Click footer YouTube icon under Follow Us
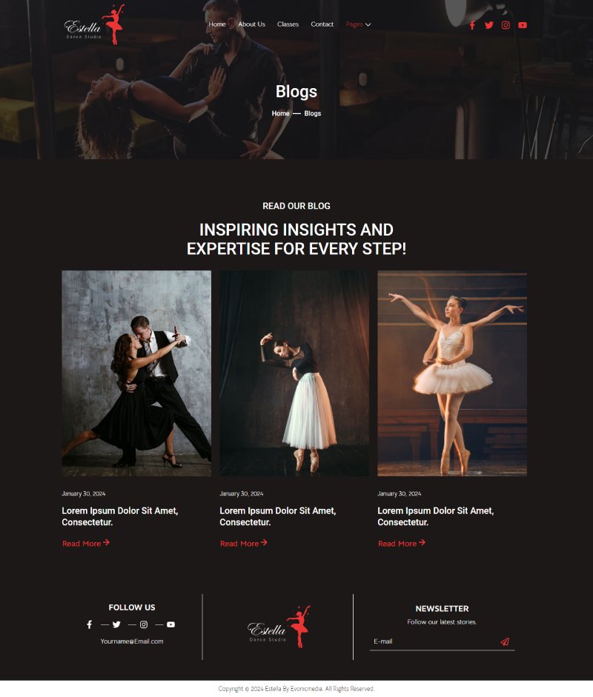 [170, 624]
